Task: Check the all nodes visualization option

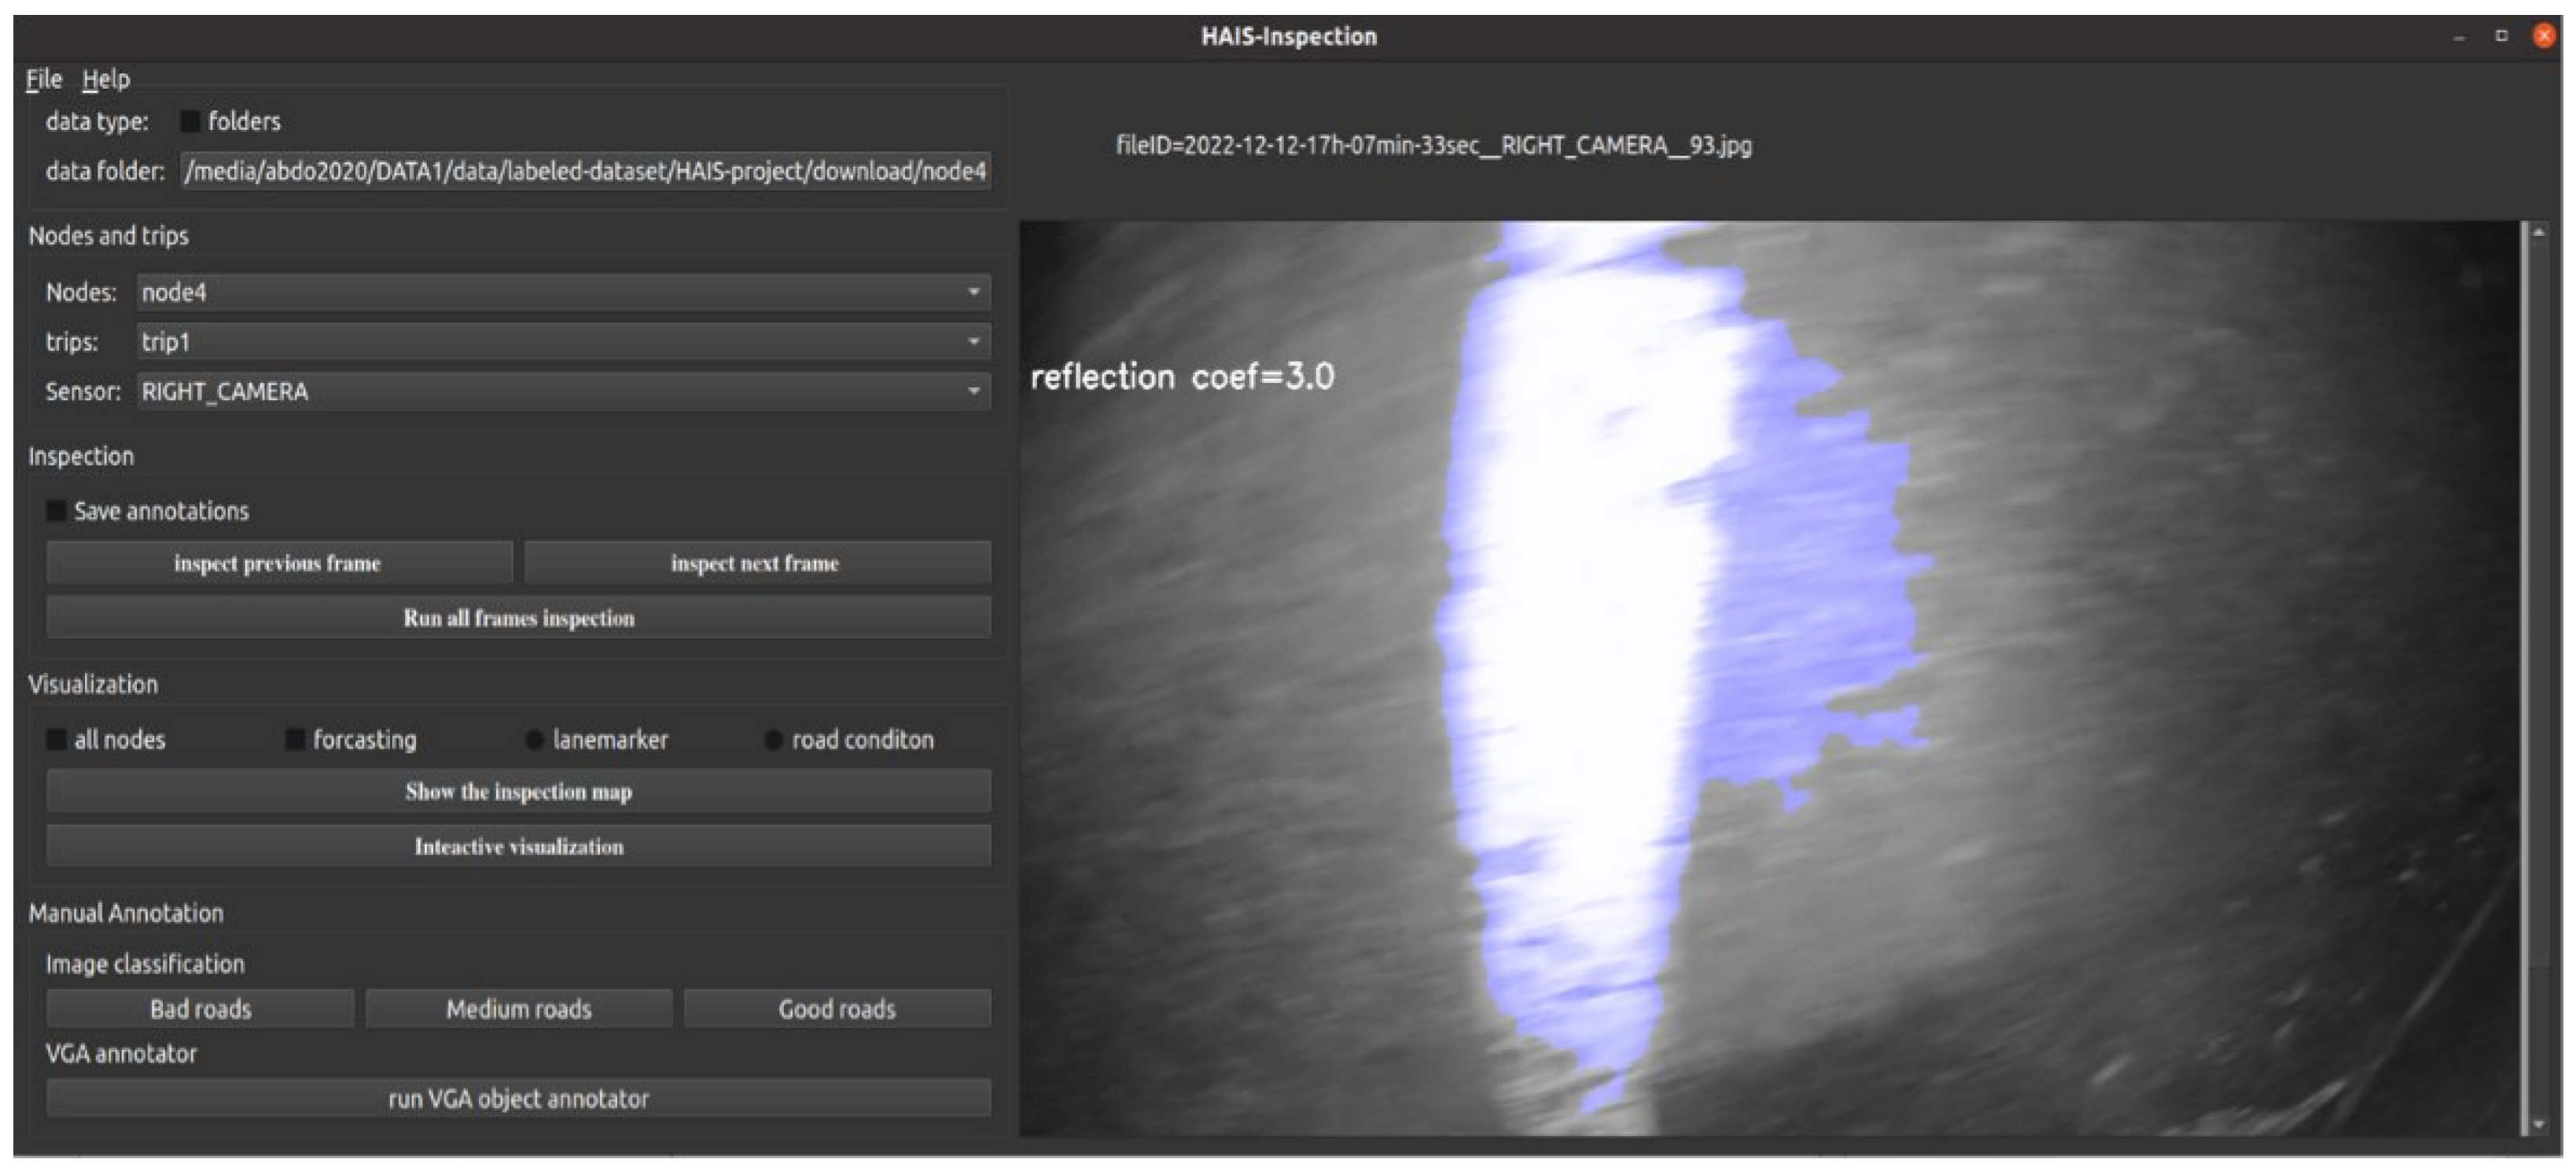Action: [x=56, y=740]
